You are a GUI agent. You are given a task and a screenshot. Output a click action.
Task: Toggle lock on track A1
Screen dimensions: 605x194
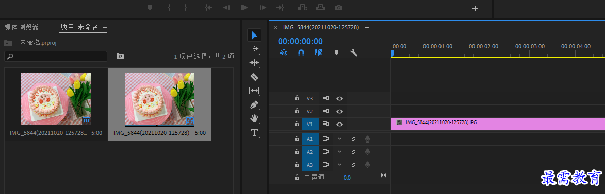pyautogui.click(x=297, y=139)
